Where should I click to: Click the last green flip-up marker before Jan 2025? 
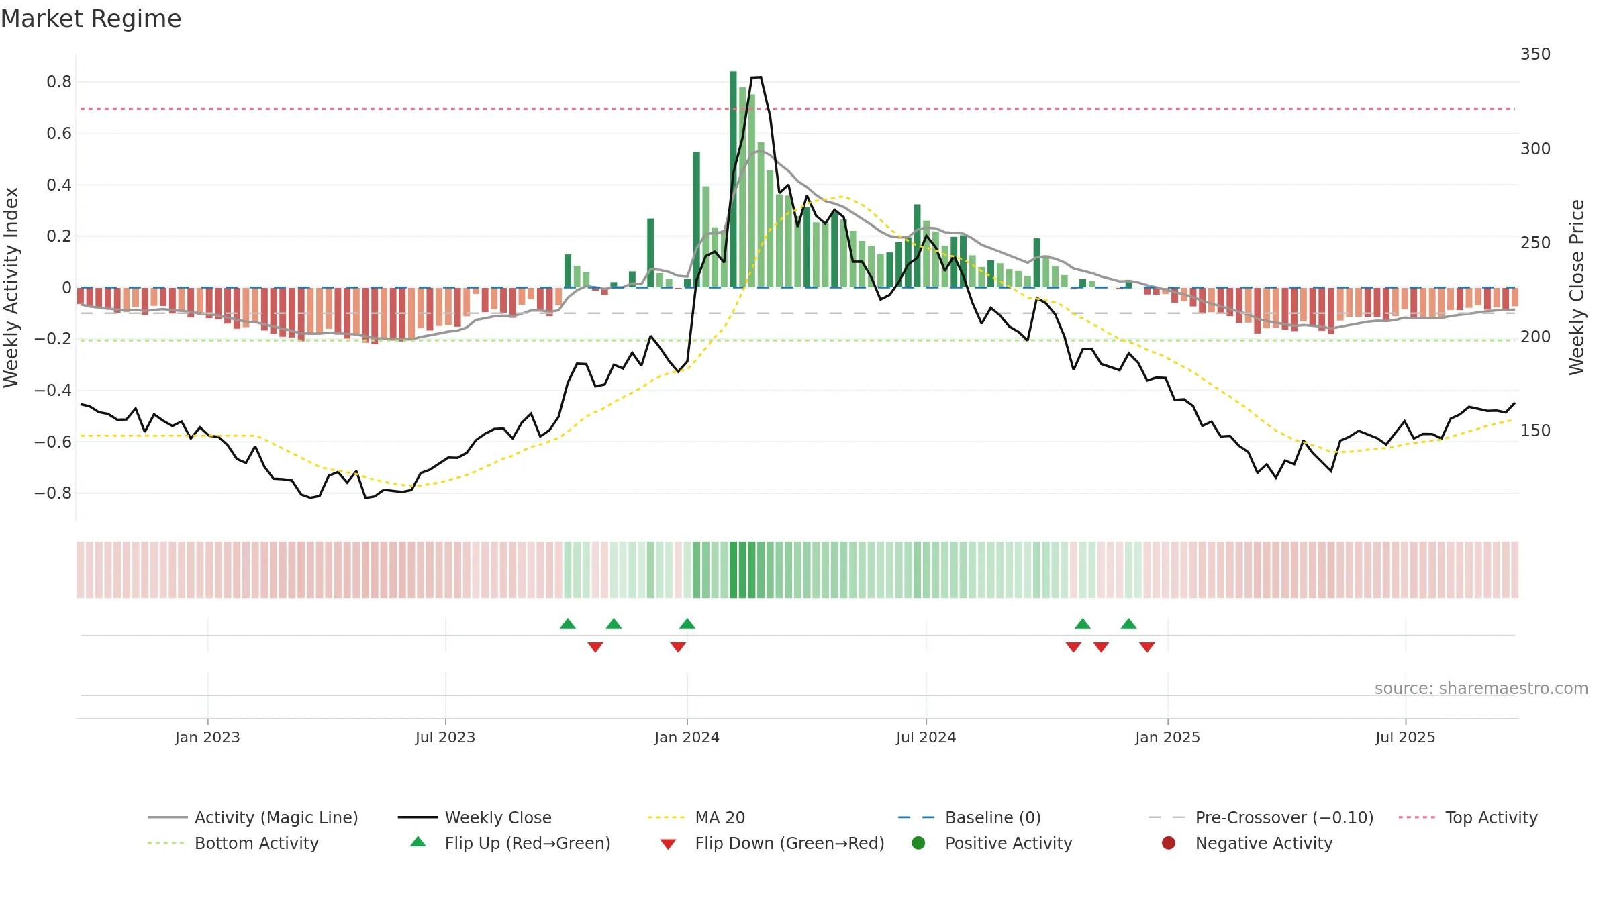click(1129, 623)
